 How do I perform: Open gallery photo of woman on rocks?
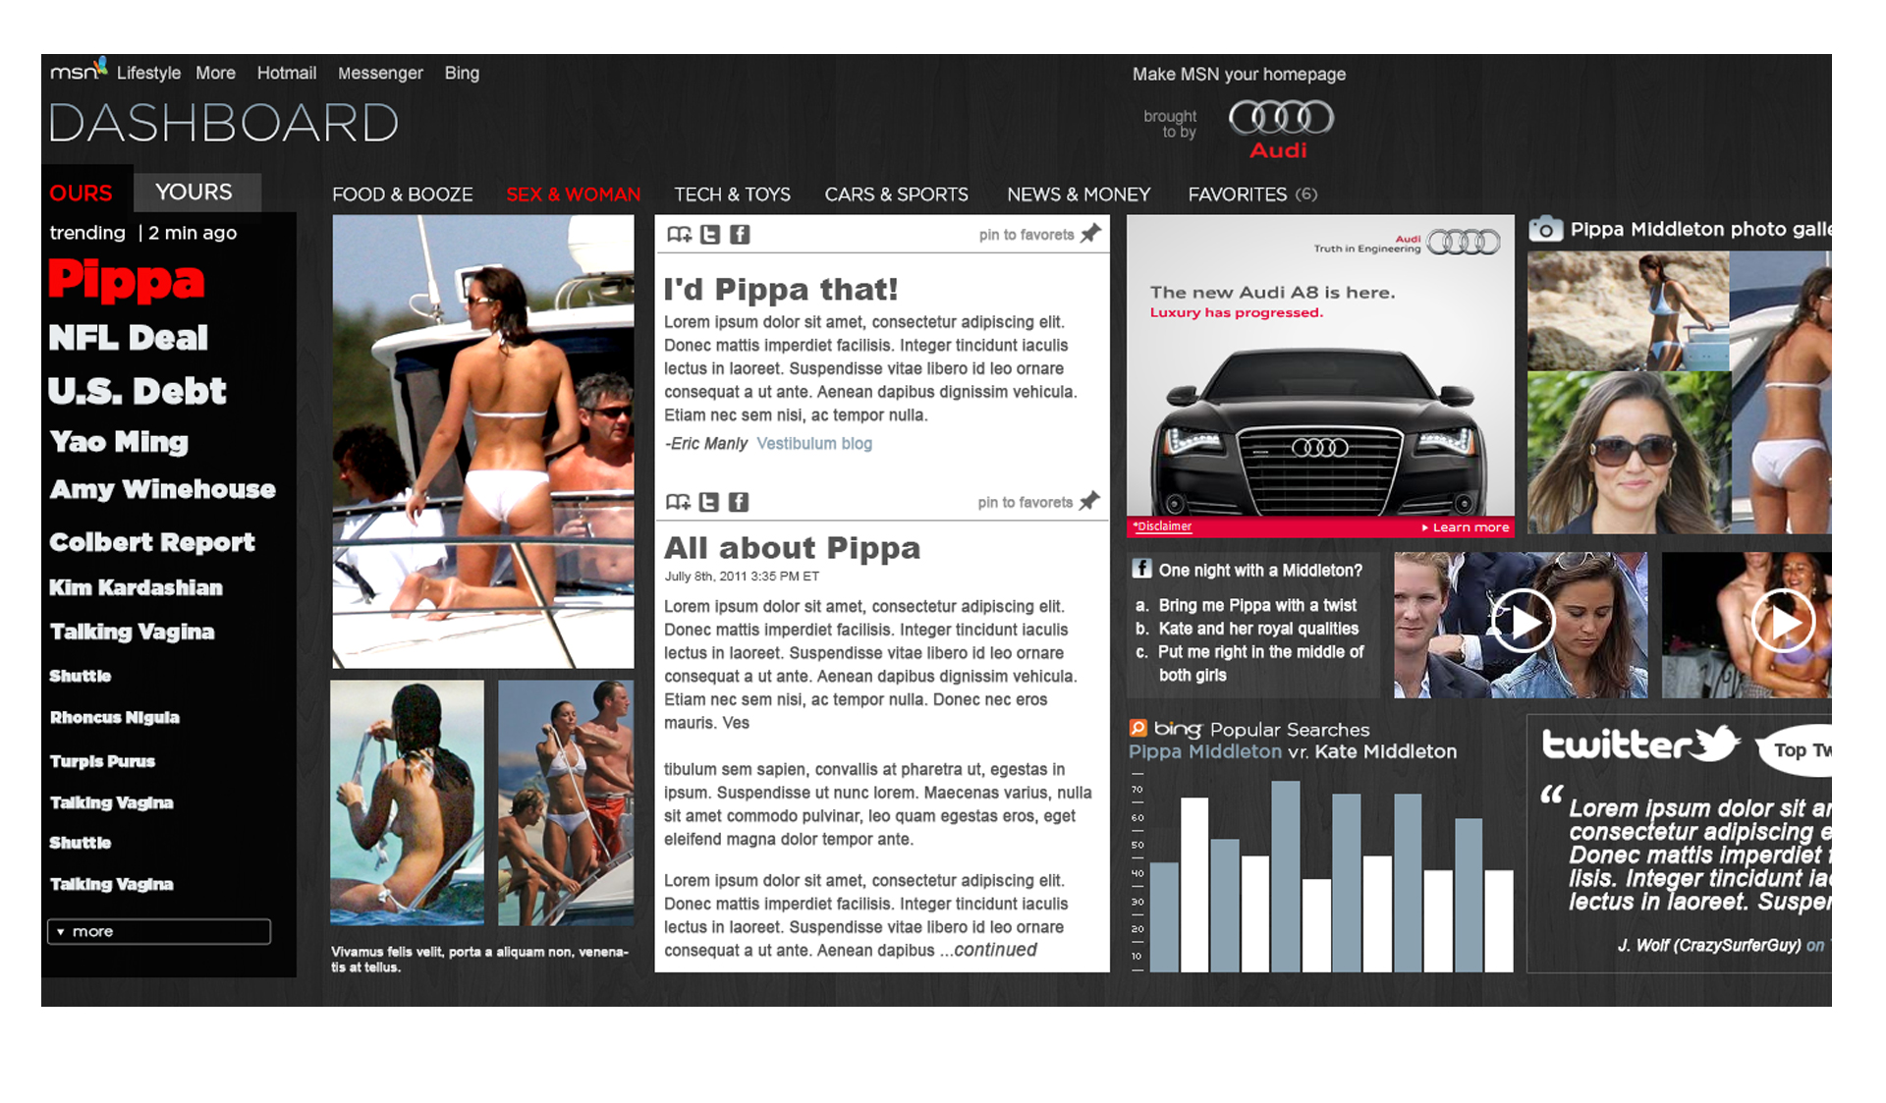(1629, 309)
